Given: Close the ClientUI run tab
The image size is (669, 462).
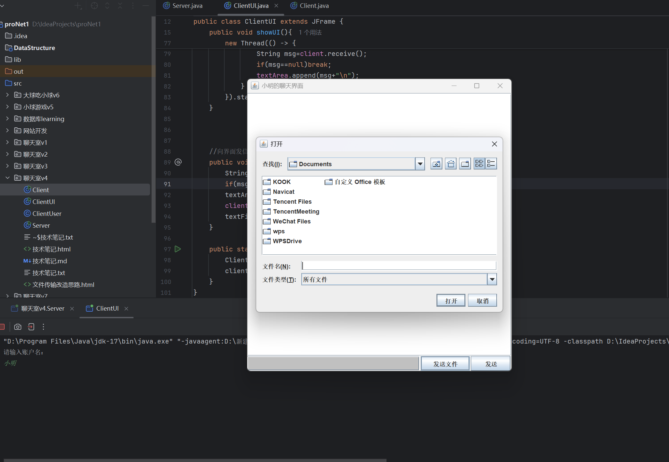Looking at the screenshot, I should coord(126,309).
